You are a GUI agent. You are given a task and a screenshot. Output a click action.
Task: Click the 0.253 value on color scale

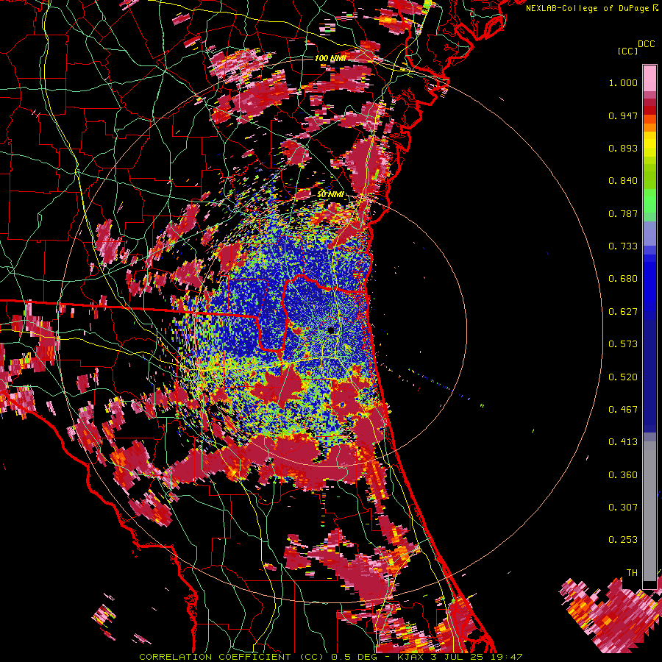(x=623, y=540)
